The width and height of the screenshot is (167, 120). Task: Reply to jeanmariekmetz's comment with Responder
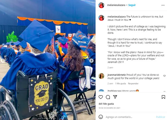(x=133, y=84)
